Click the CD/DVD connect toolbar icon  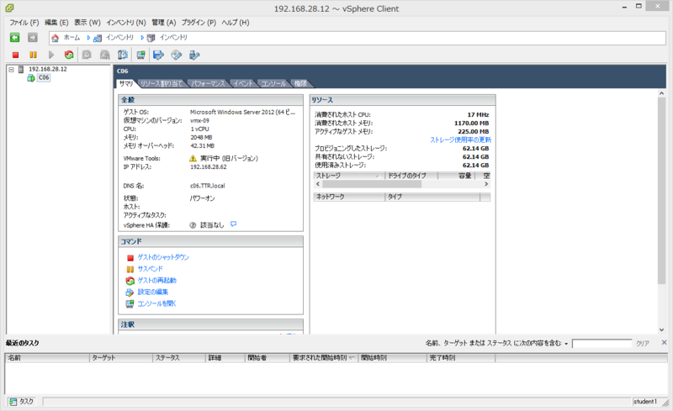[177, 55]
